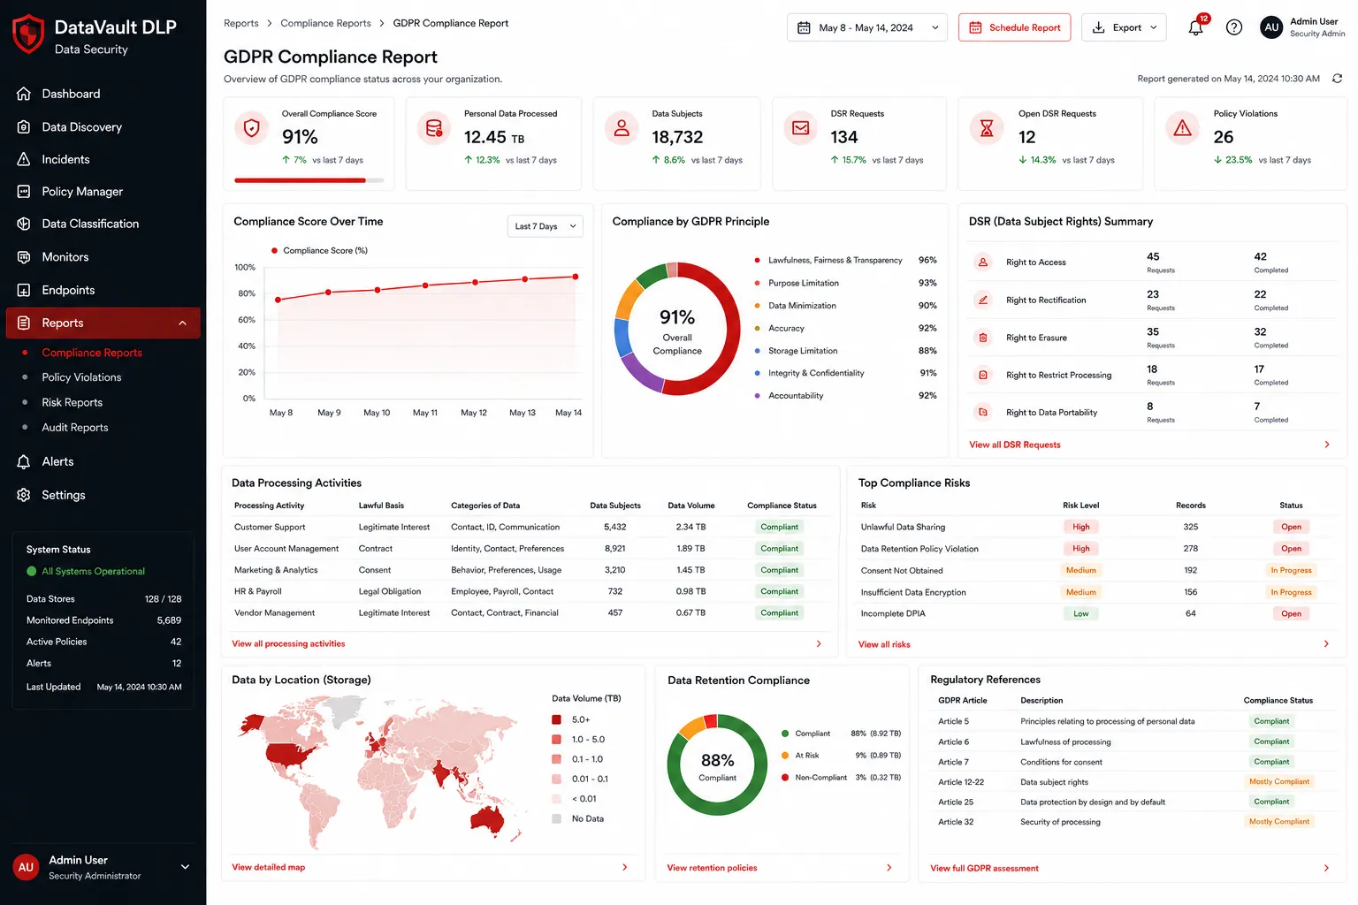This screenshot has height=905, width=1358.
Task: Click the calendar icon in date range picker
Action: coord(804,27)
